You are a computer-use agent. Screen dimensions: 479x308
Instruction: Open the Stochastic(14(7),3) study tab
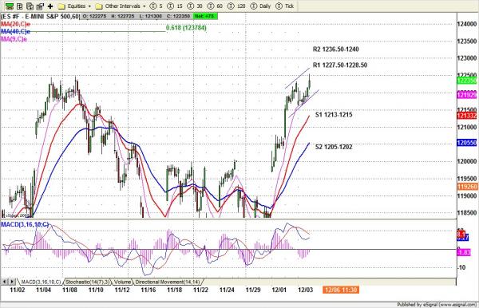pyautogui.click(x=87, y=282)
